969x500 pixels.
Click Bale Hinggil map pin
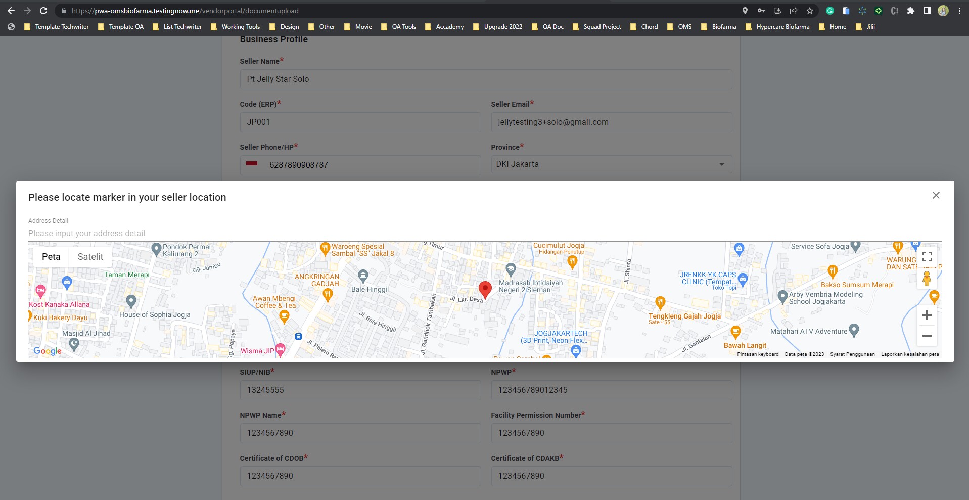(x=363, y=276)
